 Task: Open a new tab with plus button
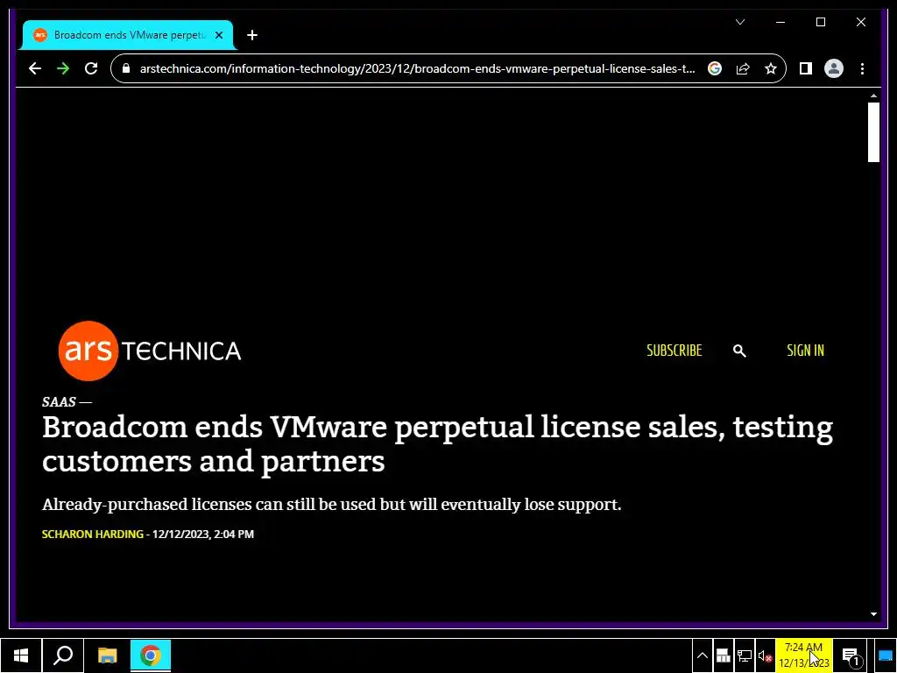click(x=252, y=35)
